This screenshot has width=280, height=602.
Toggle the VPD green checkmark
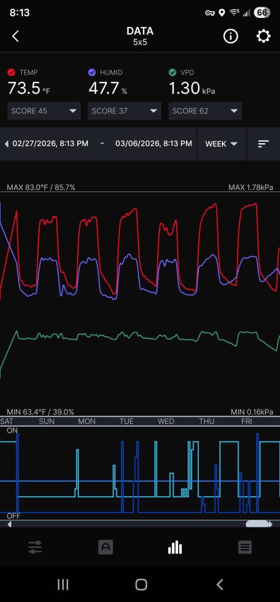172,72
